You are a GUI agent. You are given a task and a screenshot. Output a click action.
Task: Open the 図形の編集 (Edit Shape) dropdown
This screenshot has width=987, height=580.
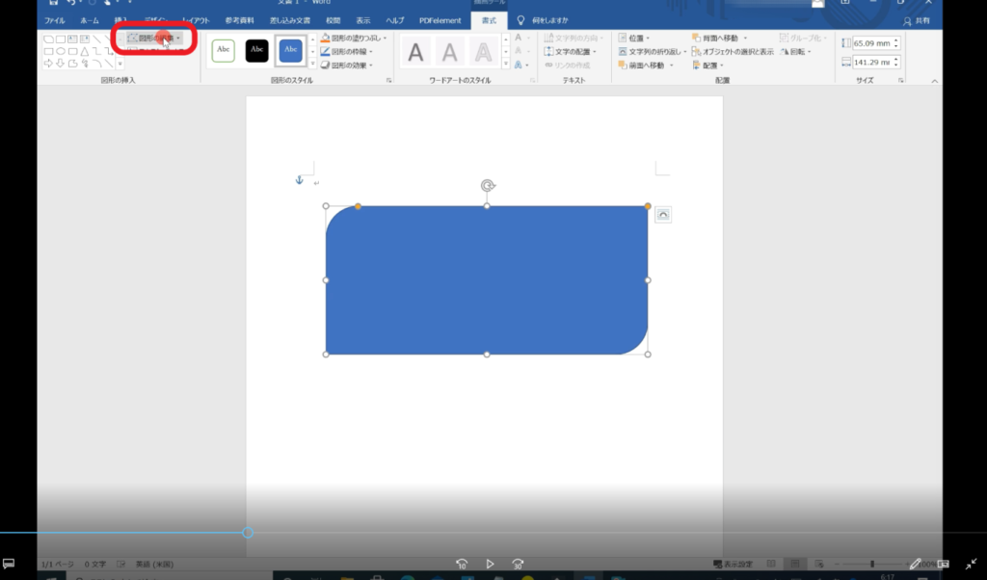(154, 39)
